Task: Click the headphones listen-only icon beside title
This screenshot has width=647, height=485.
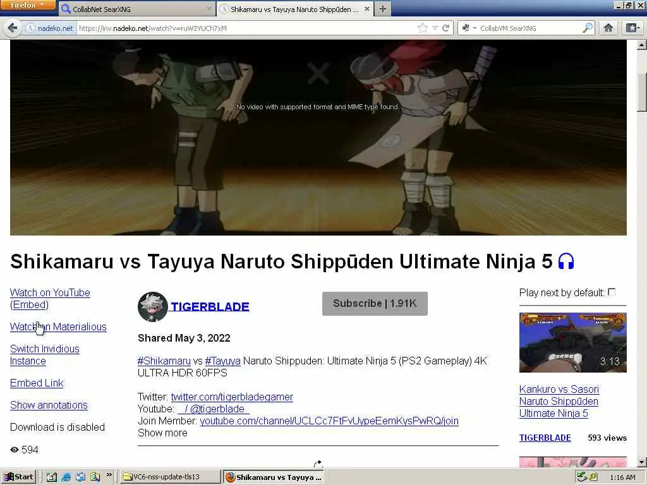Action: tap(566, 261)
